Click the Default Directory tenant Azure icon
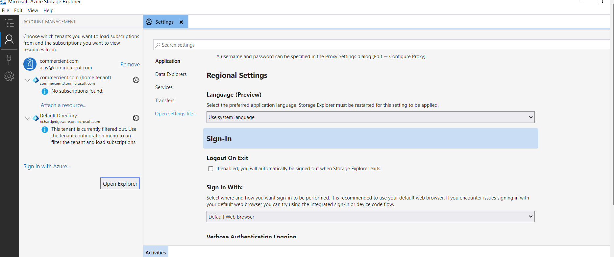Viewport: 614px width, 257px height. (36, 118)
